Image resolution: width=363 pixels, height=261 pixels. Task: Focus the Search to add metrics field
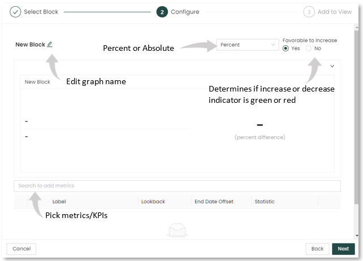click(x=178, y=186)
